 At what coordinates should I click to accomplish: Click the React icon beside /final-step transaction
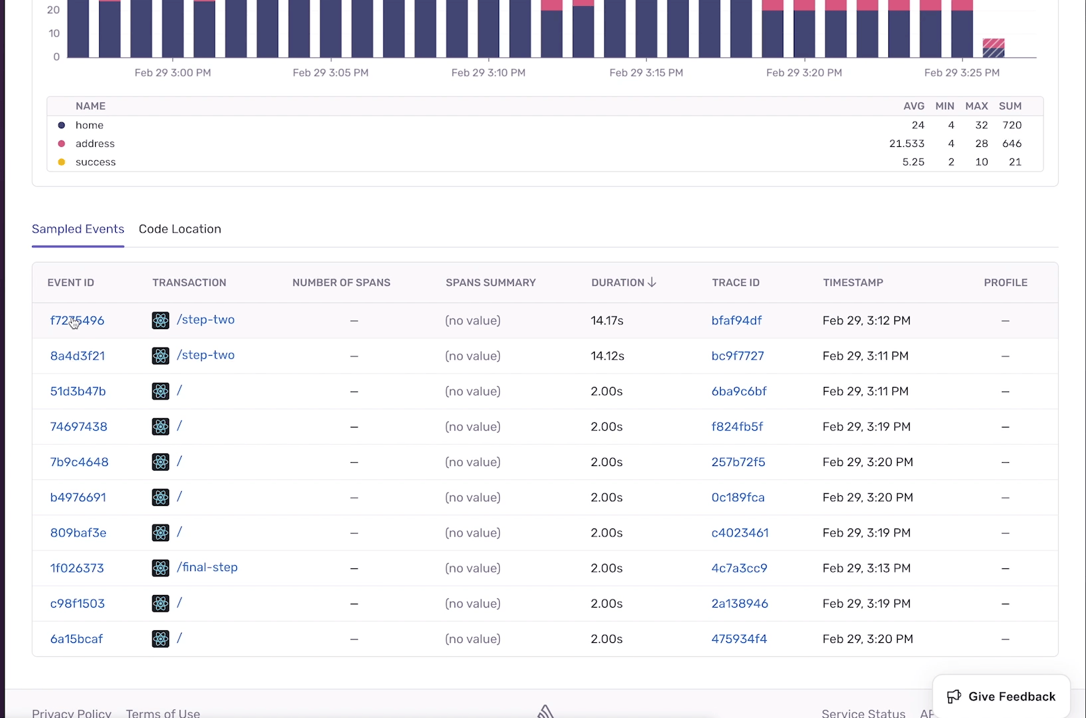click(160, 568)
